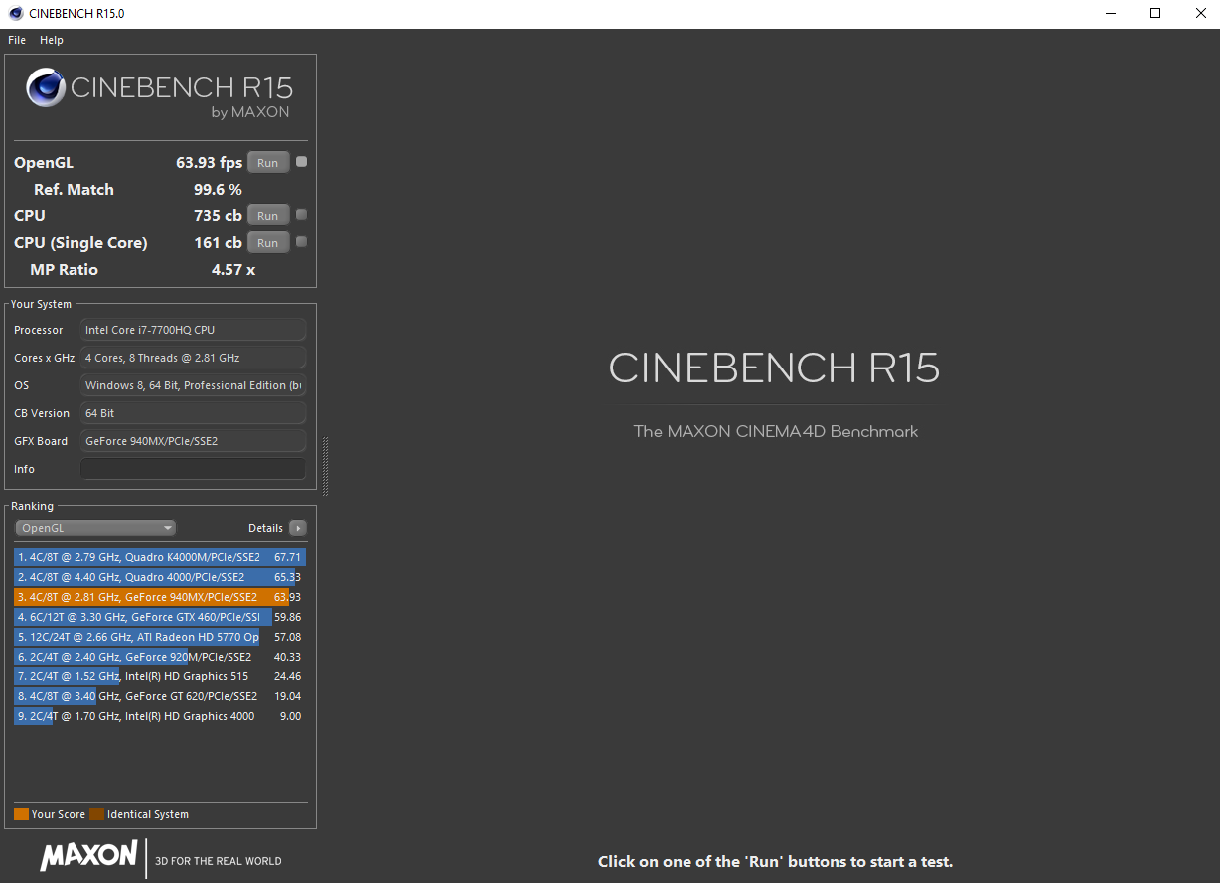The image size is (1220, 883).
Task: Click the GFX Board GeForce 940MX field
Action: pyautogui.click(x=193, y=441)
